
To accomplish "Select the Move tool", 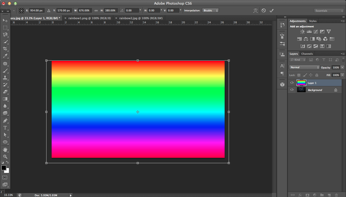I will coord(5,21).
